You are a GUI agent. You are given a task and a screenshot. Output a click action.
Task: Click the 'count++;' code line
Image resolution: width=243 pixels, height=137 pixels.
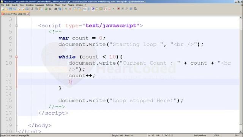(x=82, y=76)
